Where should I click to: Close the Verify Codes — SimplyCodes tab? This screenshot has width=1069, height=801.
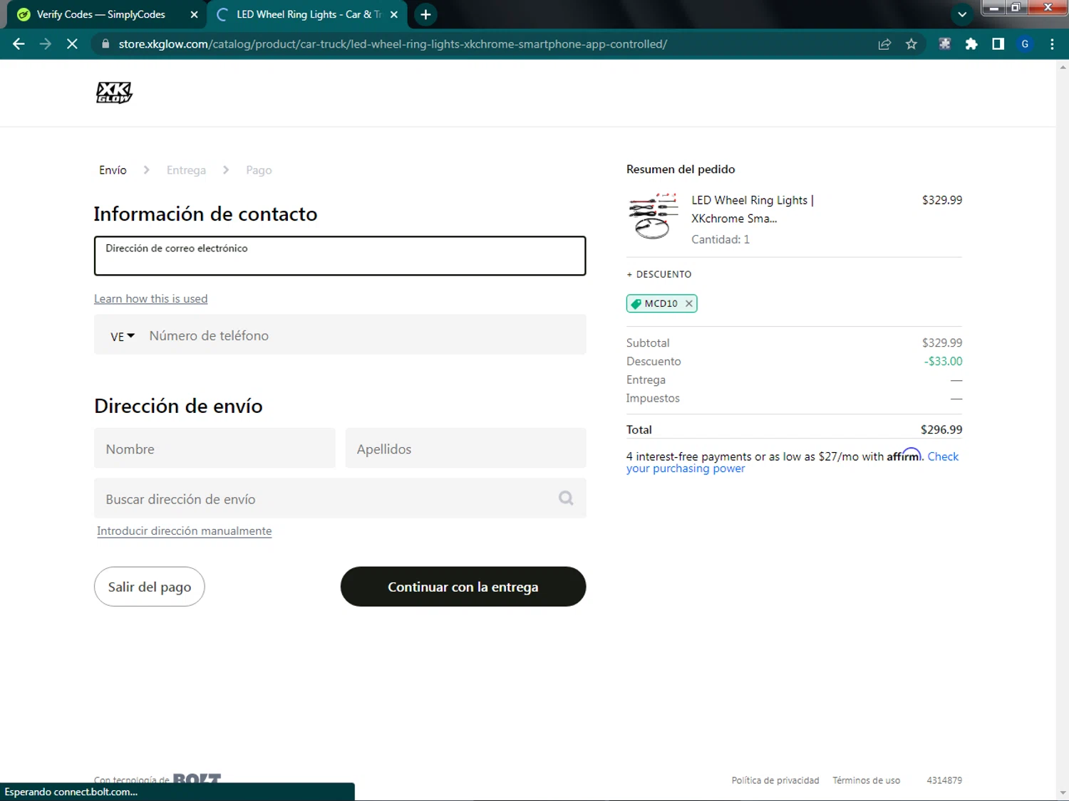[194, 14]
